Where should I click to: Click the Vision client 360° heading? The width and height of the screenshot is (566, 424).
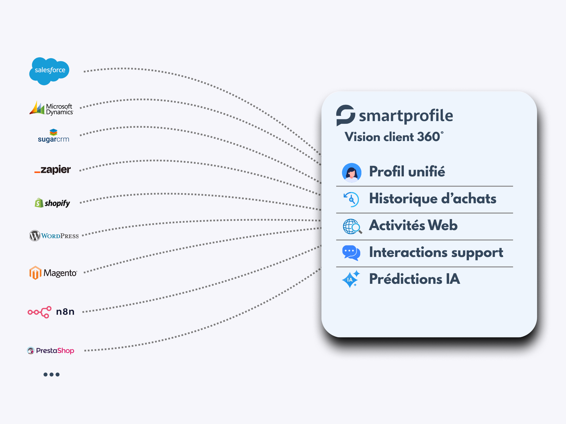pyautogui.click(x=394, y=137)
